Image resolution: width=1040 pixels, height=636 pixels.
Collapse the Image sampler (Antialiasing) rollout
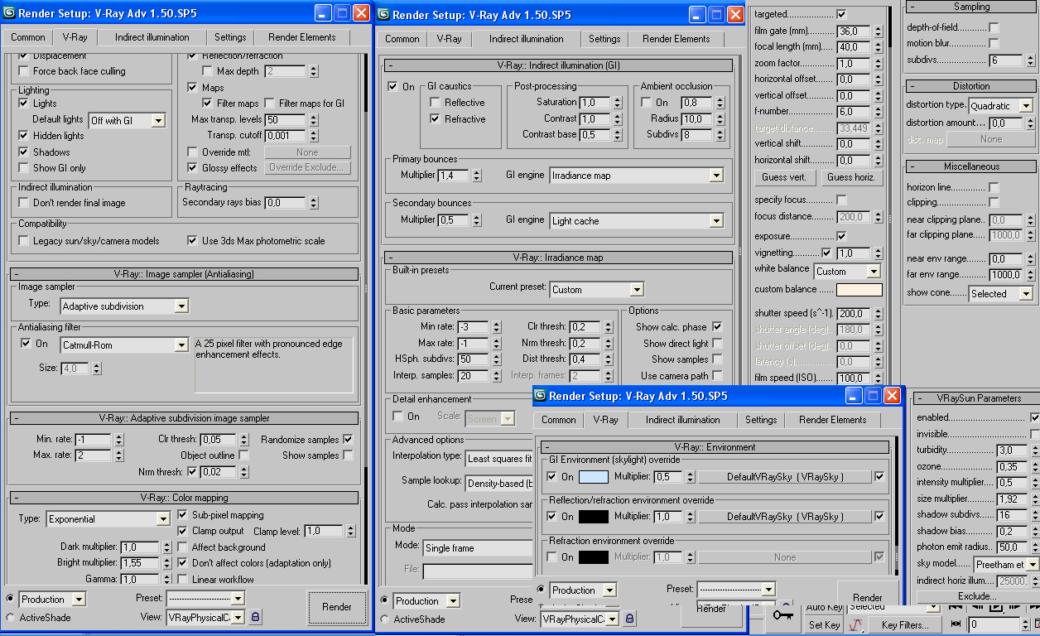click(184, 274)
